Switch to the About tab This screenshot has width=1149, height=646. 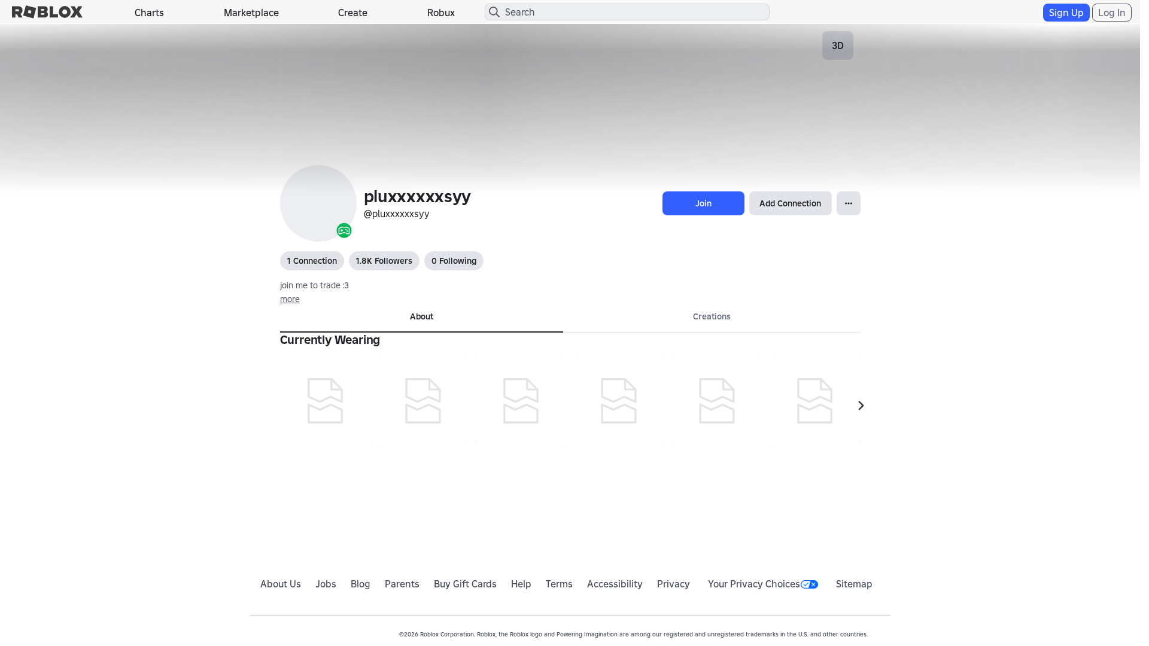pos(421,317)
